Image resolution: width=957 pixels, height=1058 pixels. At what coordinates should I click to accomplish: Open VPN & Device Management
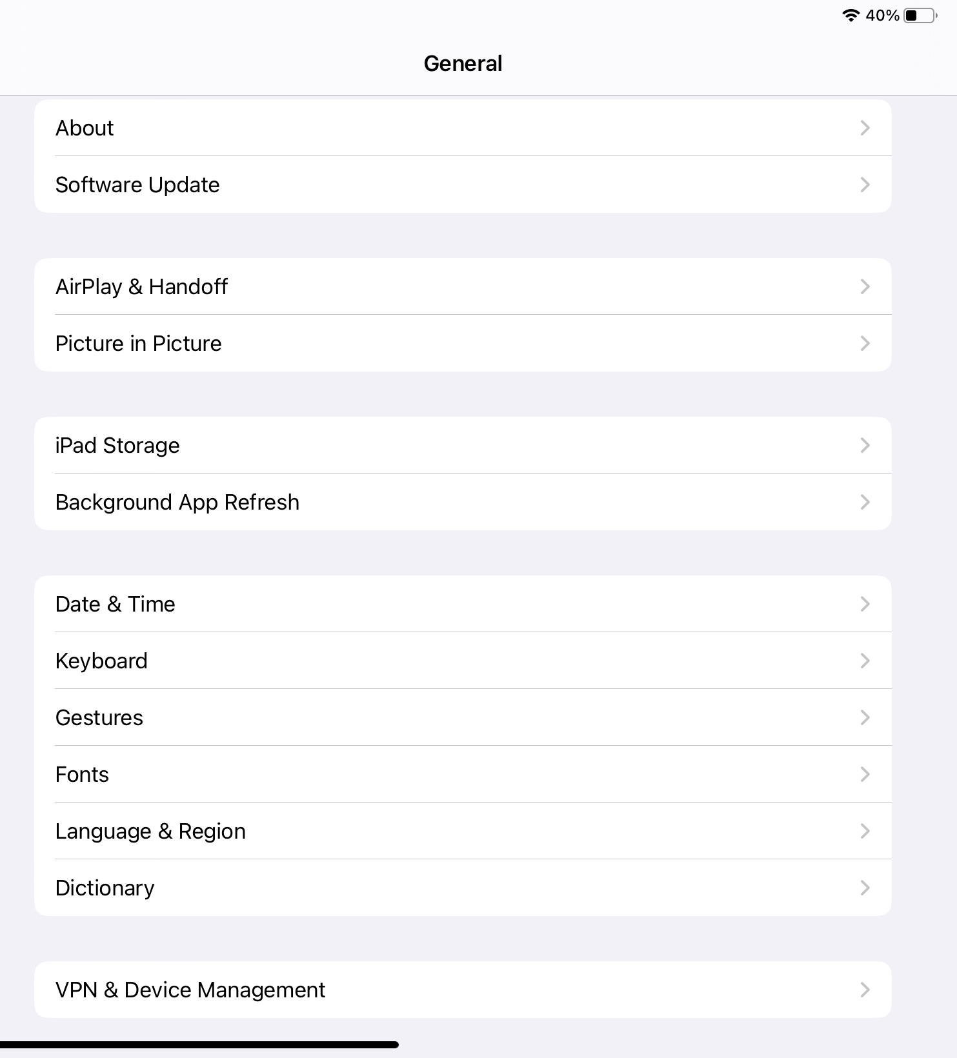[463, 990]
